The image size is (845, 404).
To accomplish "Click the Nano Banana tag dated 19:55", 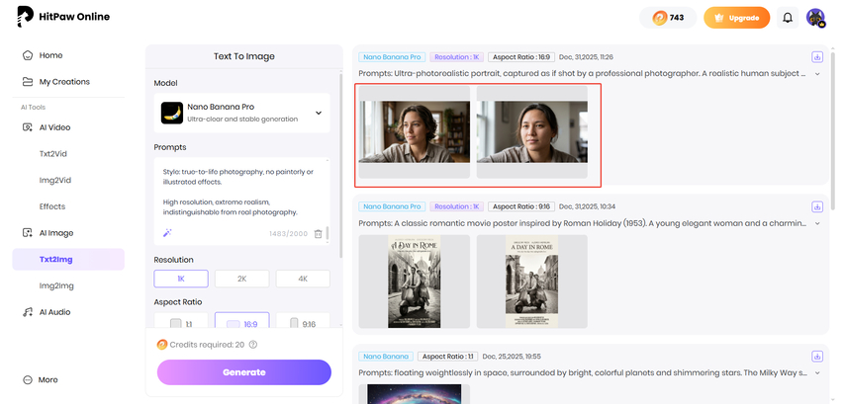I will (386, 357).
